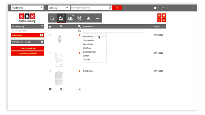The width and height of the screenshot is (205, 115).
Task: Open the alarm clock reminders tab
Action: click(79, 18)
